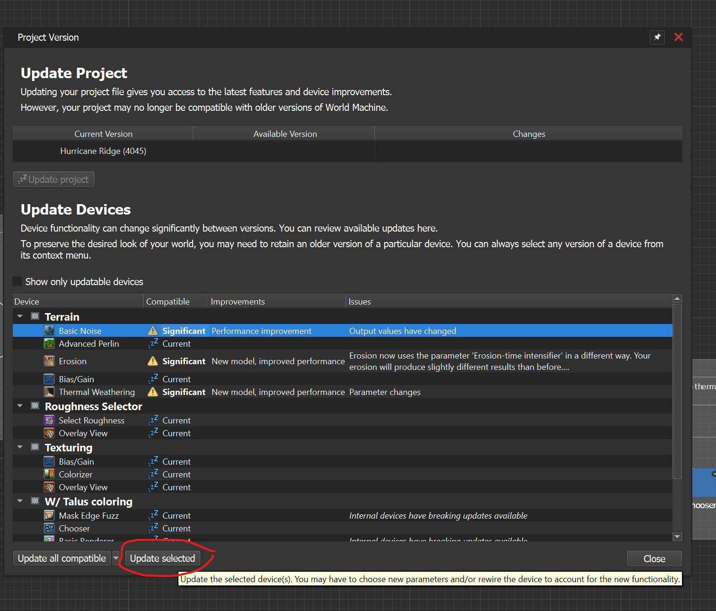The width and height of the screenshot is (716, 611).
Task: Click the Colorizer device icon
Action: (x=49, y=474)
